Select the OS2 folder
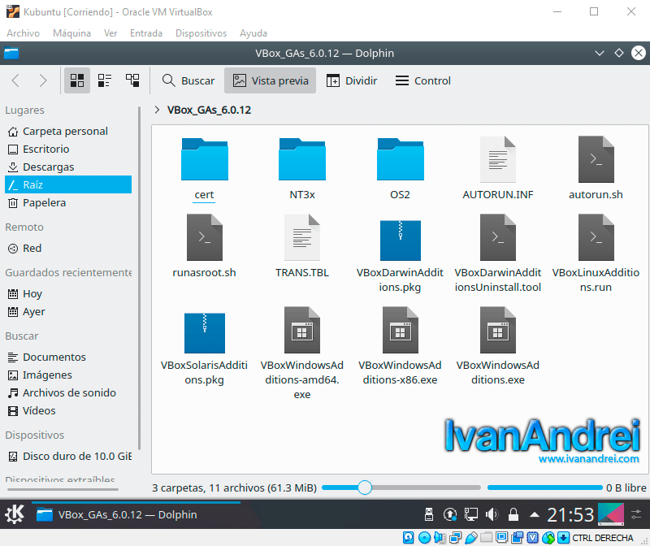Viewport: 650px width, 546px height. coord(400,170)
